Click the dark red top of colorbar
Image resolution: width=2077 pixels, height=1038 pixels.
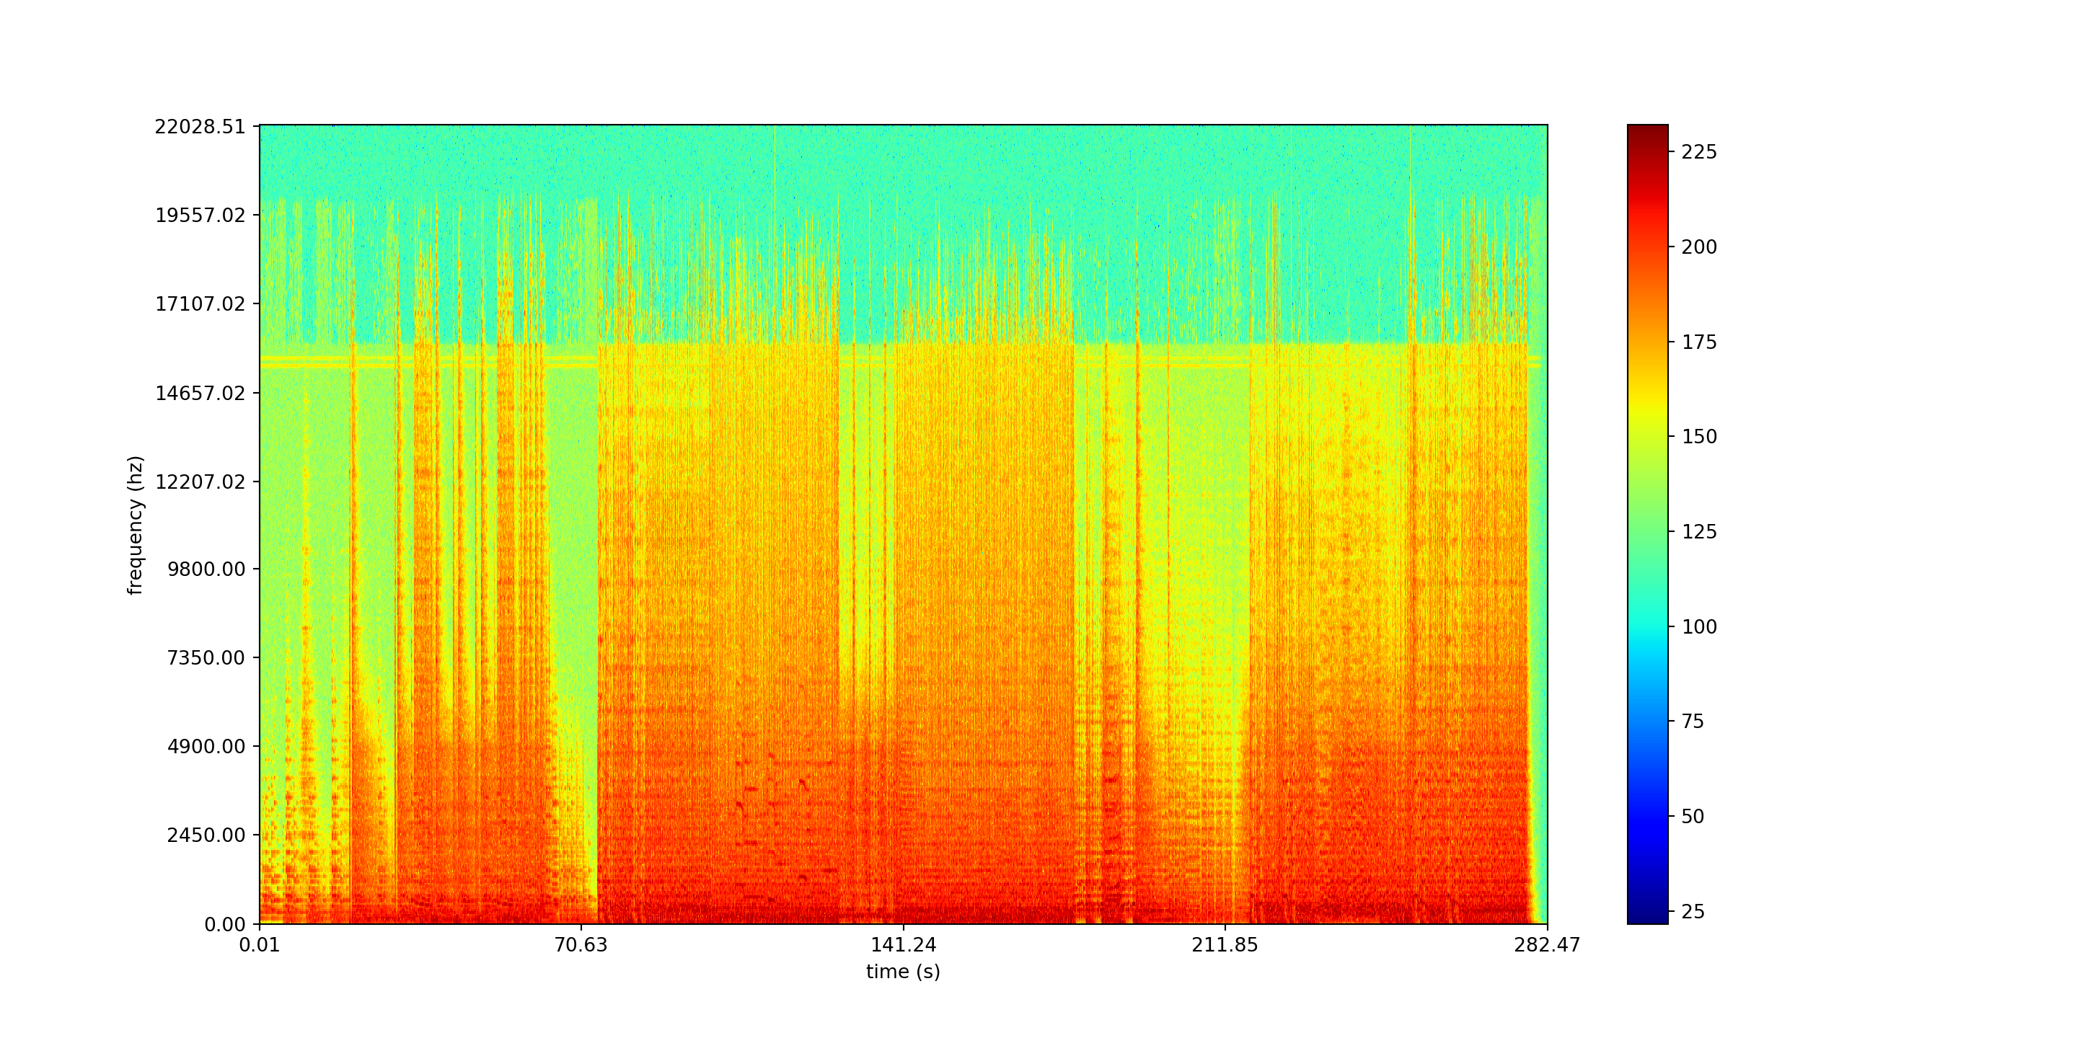coord(1647,133)
